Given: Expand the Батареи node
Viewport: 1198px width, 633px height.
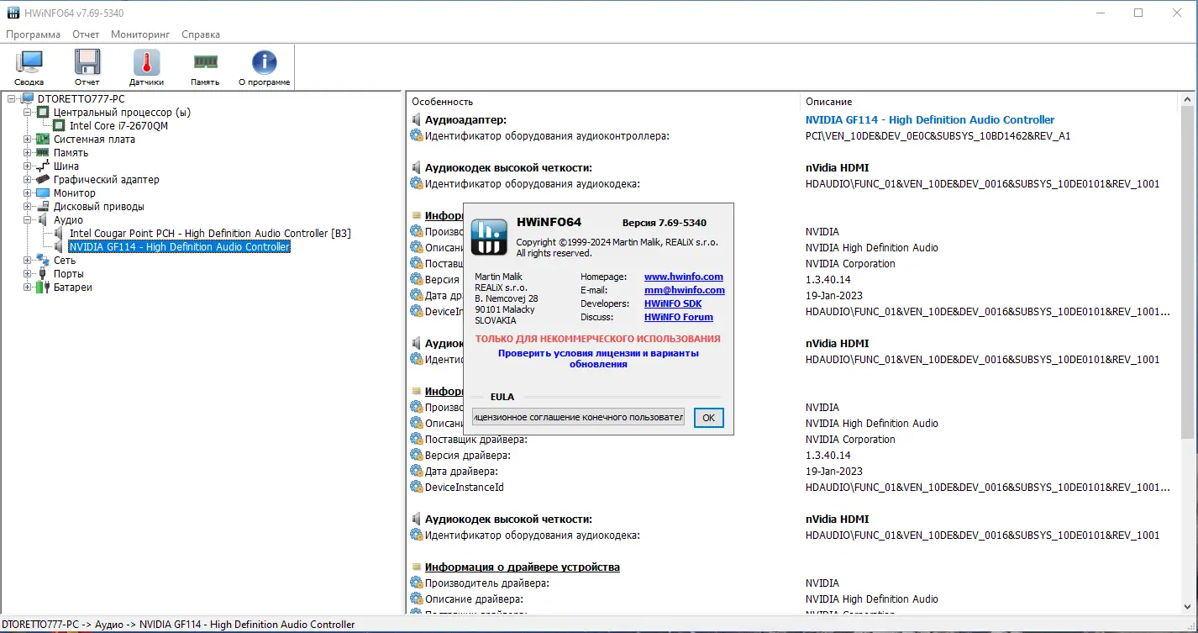Looking at the screenshot, I should pos(28,287).
